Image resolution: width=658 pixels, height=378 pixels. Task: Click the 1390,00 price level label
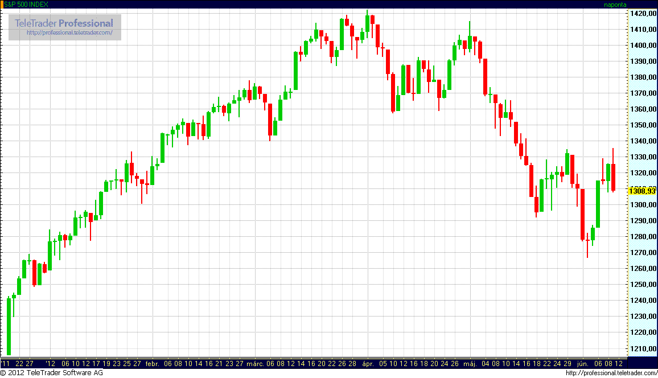click(x=643, y=61)
